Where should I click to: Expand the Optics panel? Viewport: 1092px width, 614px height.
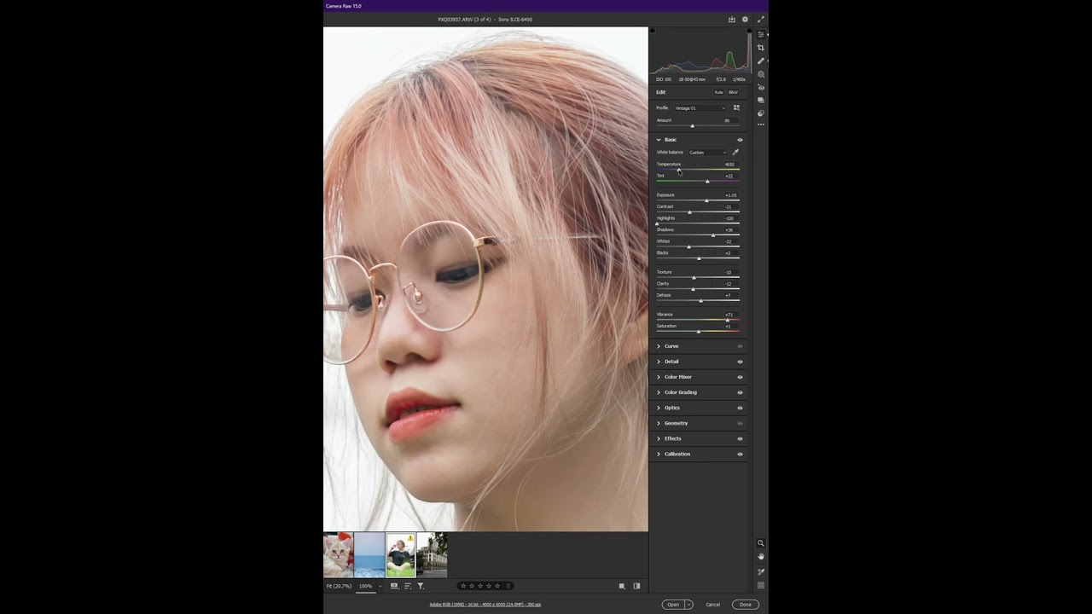659,408
